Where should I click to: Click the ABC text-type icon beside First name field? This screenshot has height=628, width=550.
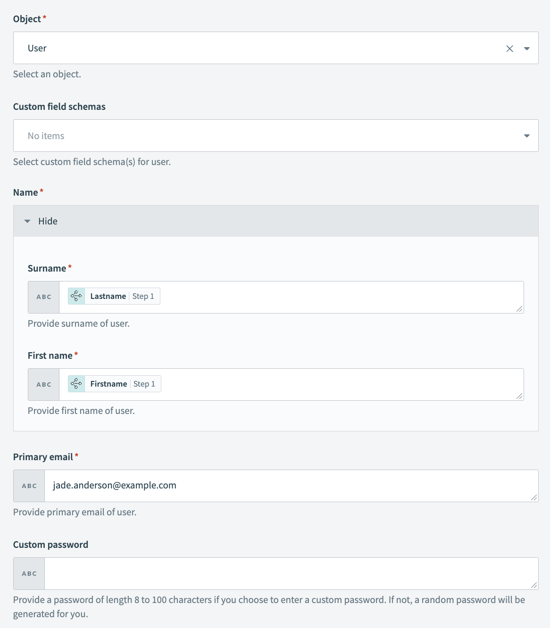click(43, 384)
